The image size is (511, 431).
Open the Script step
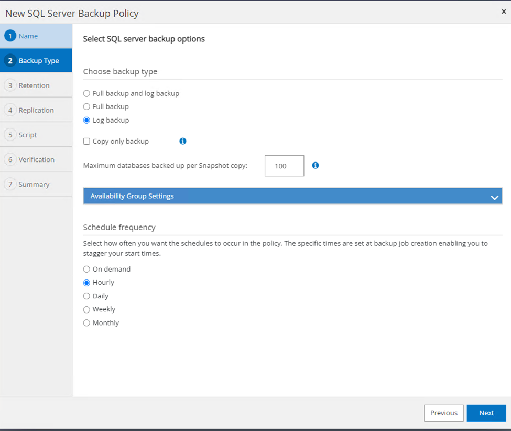tap(28, 135)
